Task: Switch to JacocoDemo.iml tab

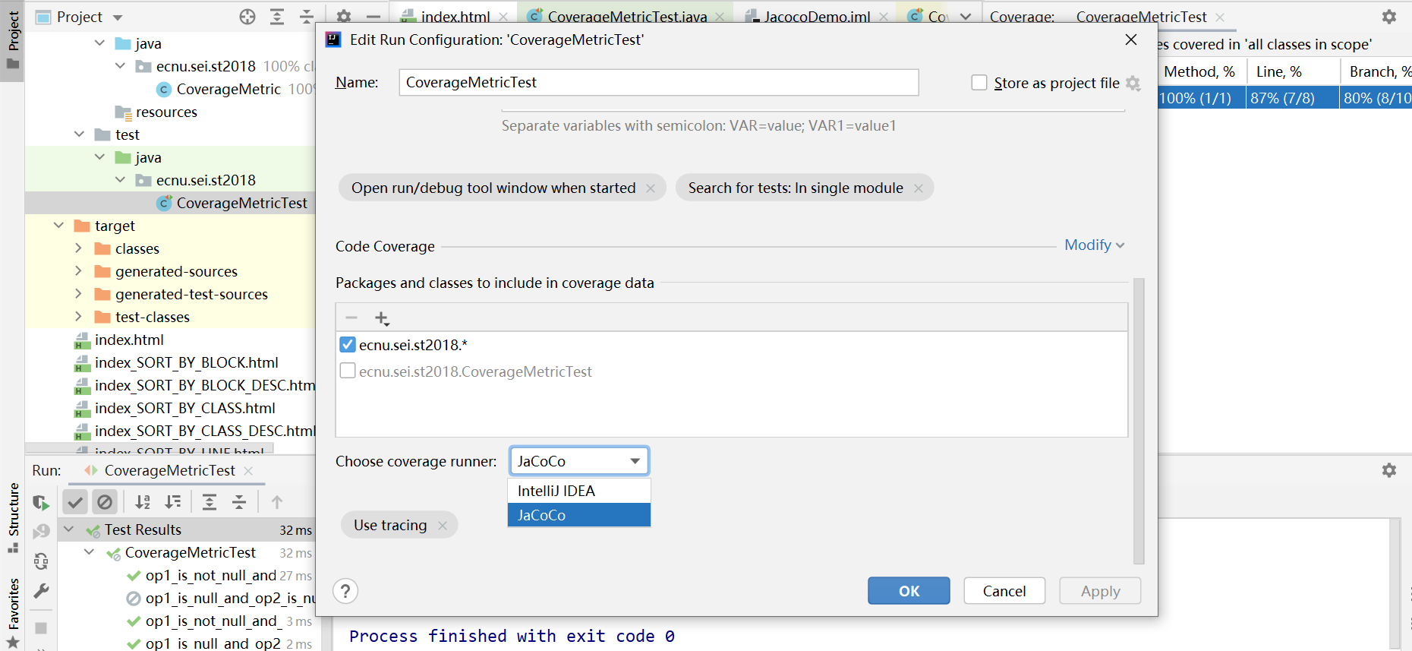Action: pos(817,16)
